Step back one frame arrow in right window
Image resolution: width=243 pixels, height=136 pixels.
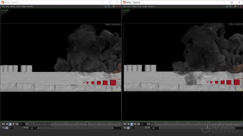point(148,124)
